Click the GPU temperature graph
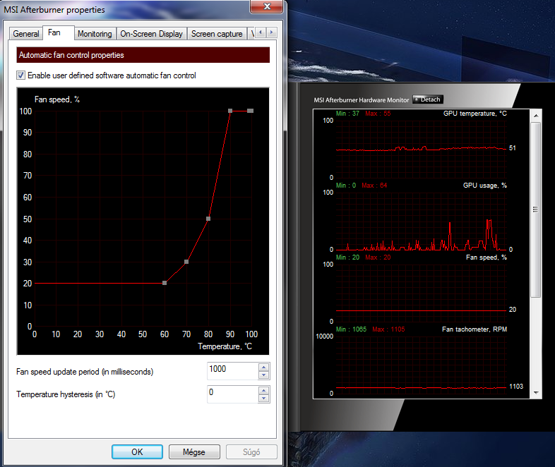Screen dimensions: 555x467 pos(422,149)
